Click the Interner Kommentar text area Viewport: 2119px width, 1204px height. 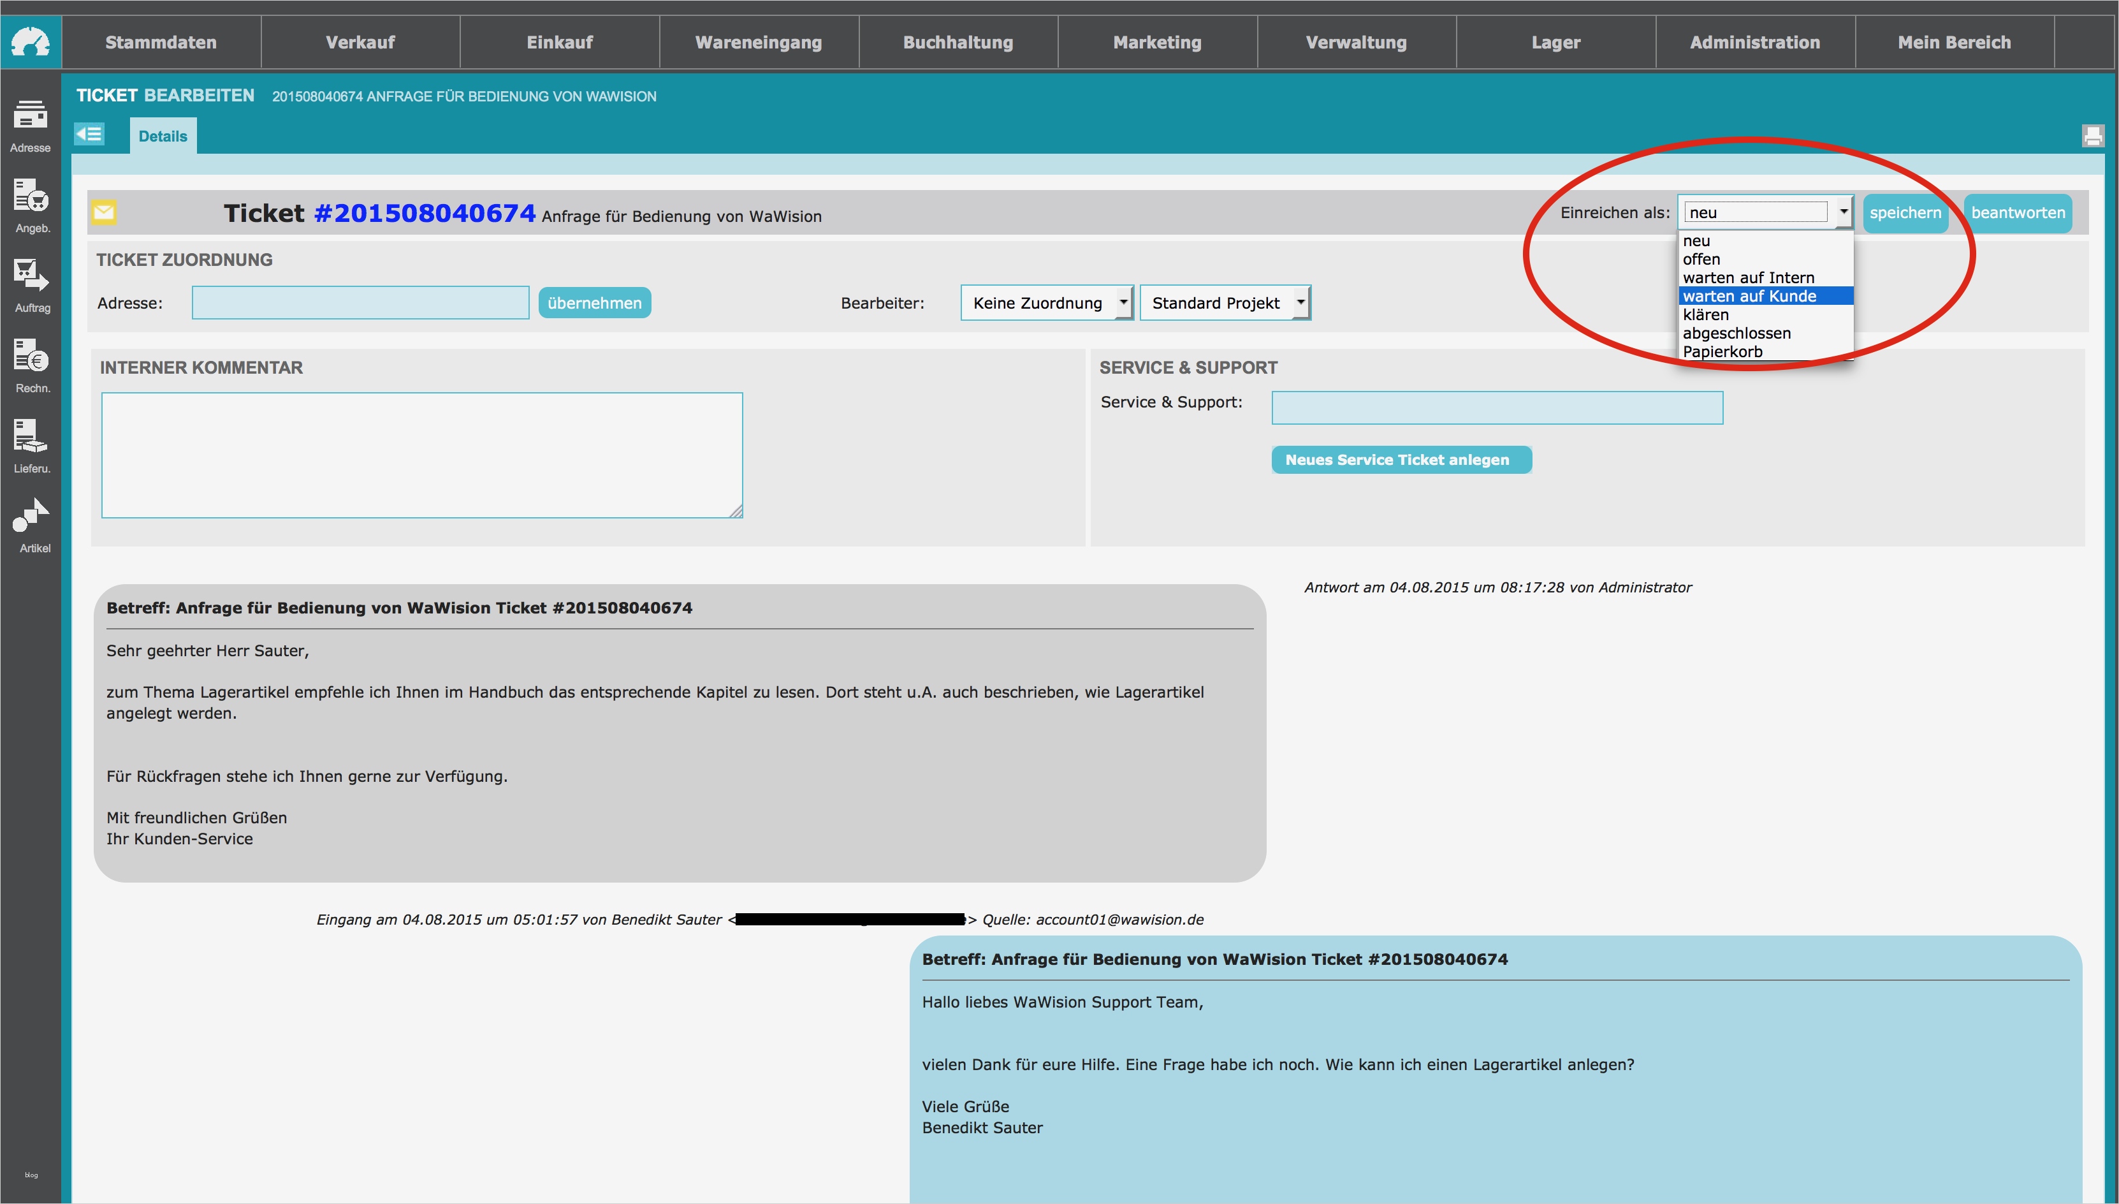pos(421,455)
